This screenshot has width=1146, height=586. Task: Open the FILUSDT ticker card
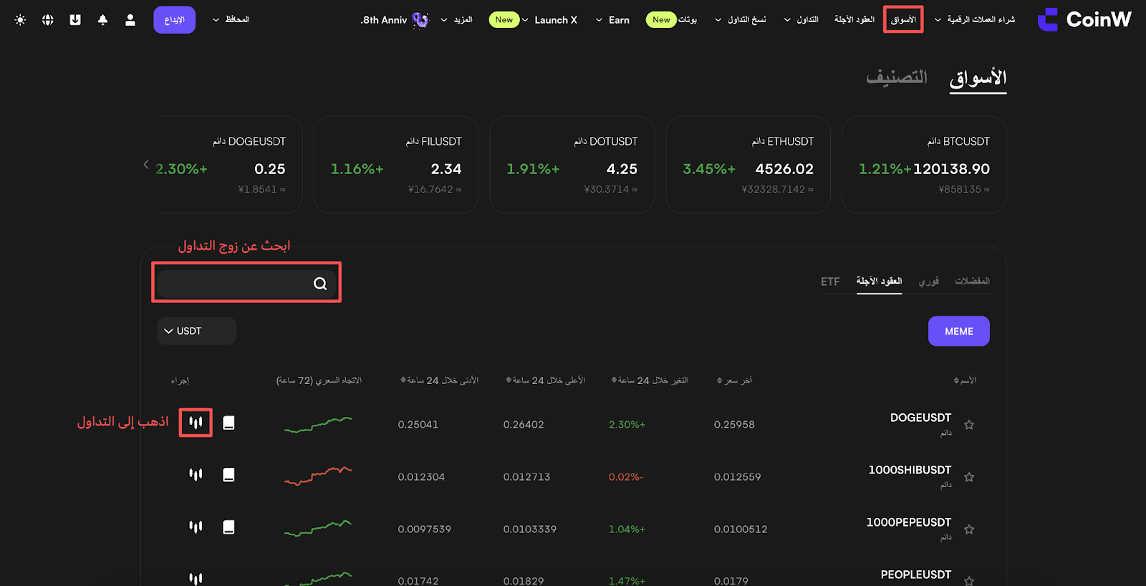(x=395, y=165)
